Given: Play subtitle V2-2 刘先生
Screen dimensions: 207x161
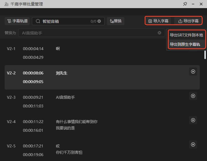Looking at the screenshot, I should [193, 72].
